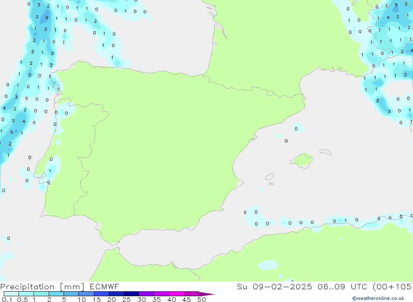Pick the legend swatch between 15 and 20
Image resolution: width=413 pixels, height=302 pixels.
[x=102, y=294]
